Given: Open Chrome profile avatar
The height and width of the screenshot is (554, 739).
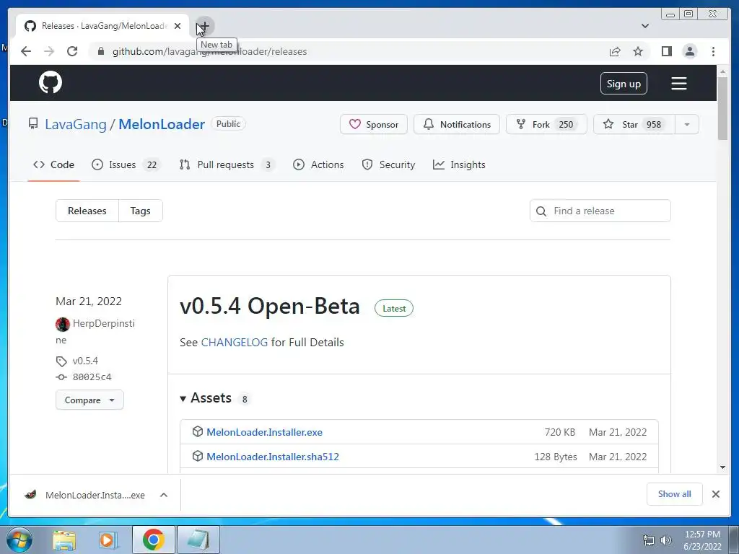Looking at the screenshot, I should coord(689,51).
